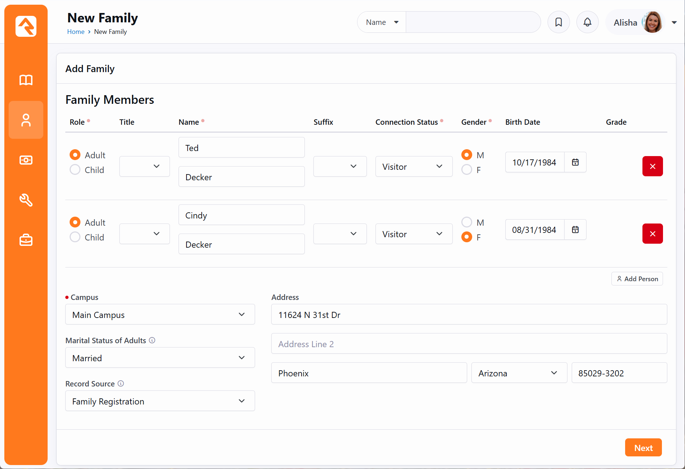Open the briefcase admin icon in sidebar
685x469 pixels.
tap(26, 240)
